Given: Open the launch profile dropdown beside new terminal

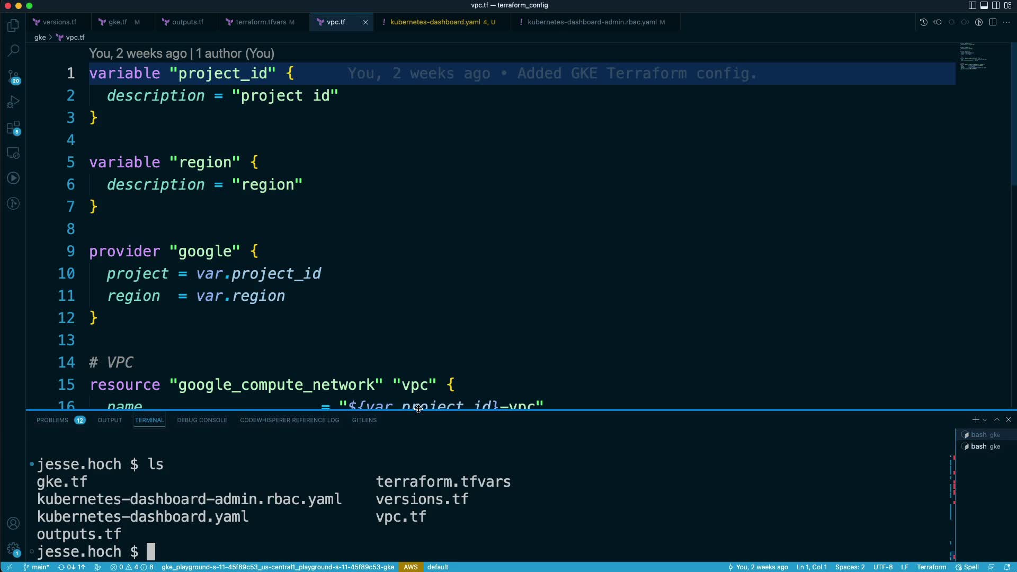Looking at the screenshot, I should (x=985, y=420).
